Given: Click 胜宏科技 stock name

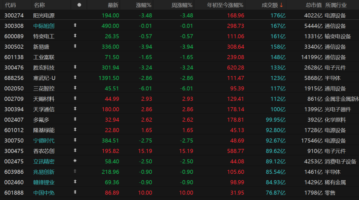Looking at the screenshot, I should (x=44, y=68).
